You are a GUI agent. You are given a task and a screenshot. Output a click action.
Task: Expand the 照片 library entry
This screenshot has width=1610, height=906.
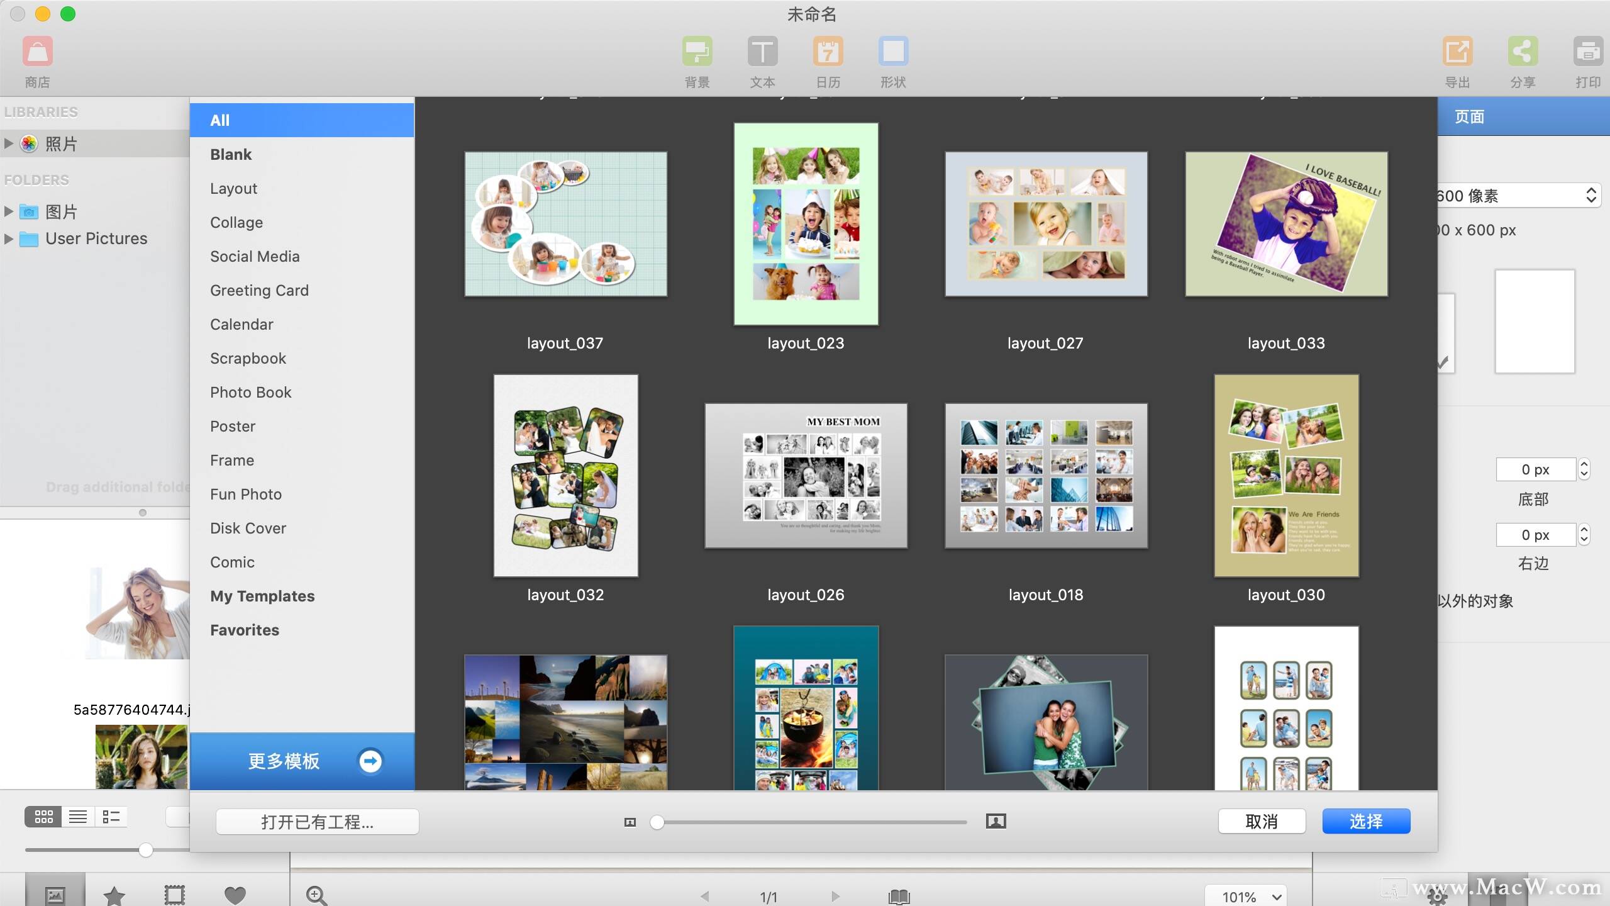coord(9,143)
